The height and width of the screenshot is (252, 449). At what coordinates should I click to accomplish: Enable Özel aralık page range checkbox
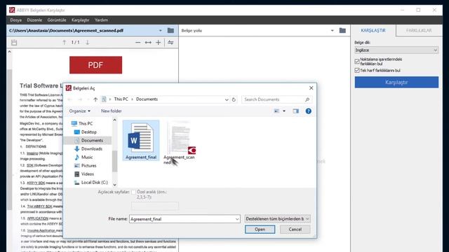133,192
